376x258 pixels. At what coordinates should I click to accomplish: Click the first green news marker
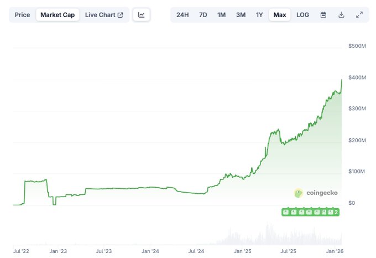point(285,212)
